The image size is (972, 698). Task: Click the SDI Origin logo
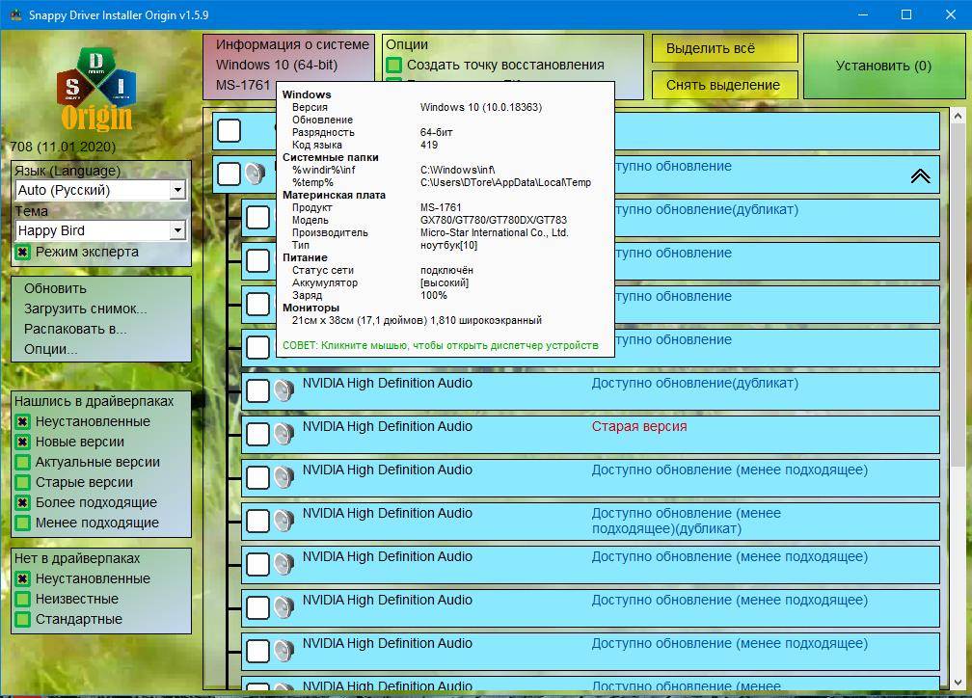click(96, 90)
